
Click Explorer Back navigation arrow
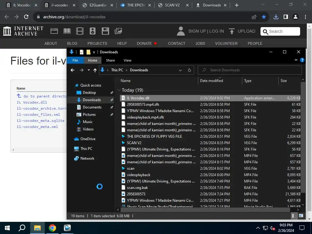tap(73, 70)
